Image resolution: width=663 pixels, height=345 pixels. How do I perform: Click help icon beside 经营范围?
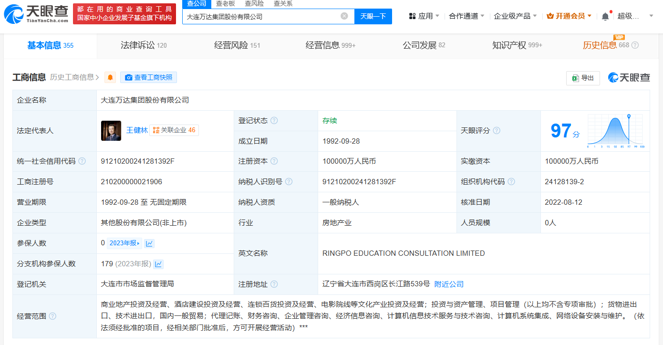pos(52,316)
